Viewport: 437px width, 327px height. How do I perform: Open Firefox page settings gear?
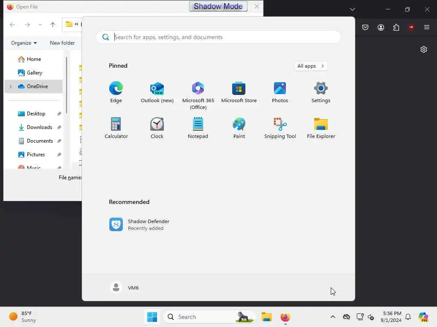click(424, 49)
